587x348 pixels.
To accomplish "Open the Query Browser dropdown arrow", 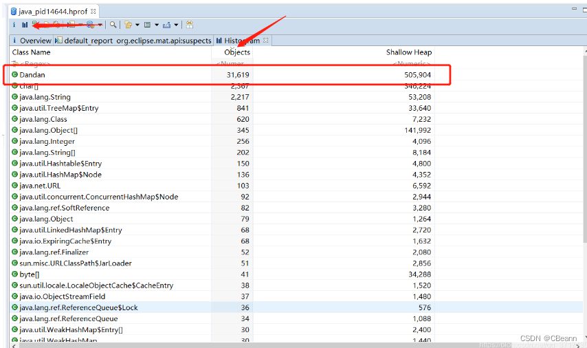I will (x=100, y=25).
